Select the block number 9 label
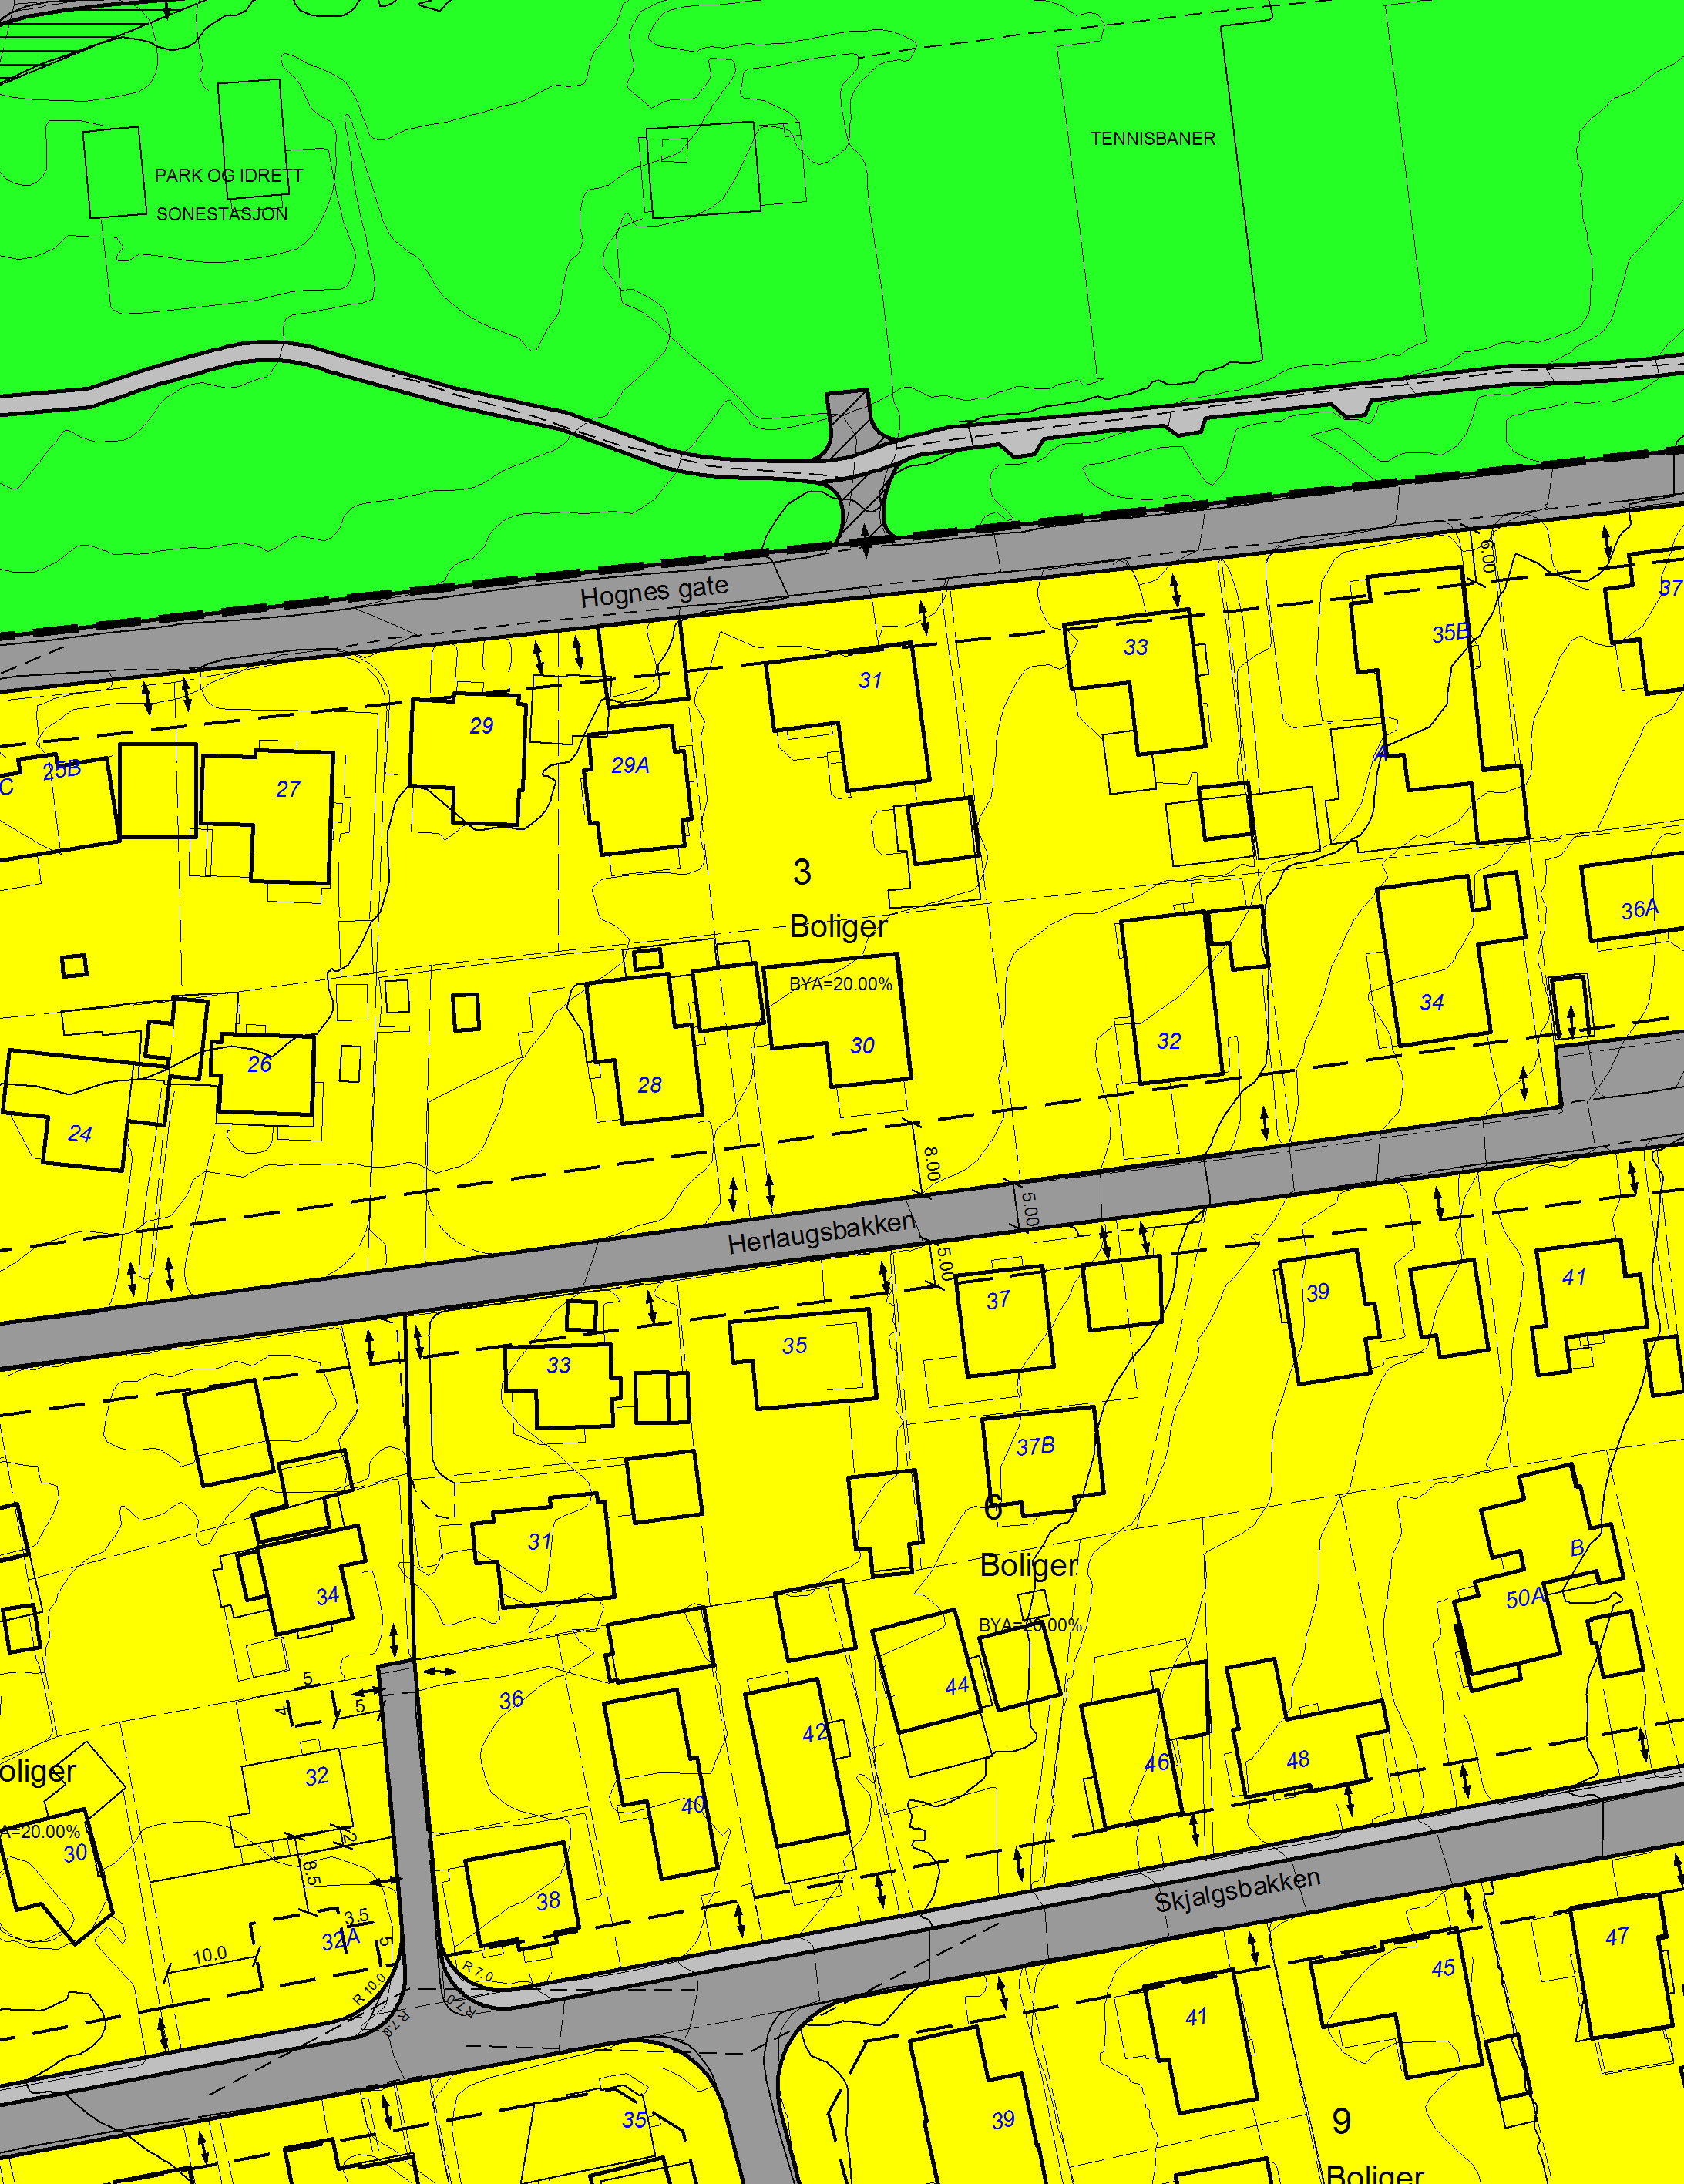This screenshot has width=1684, height=2184. (x=1342, y=2121)
